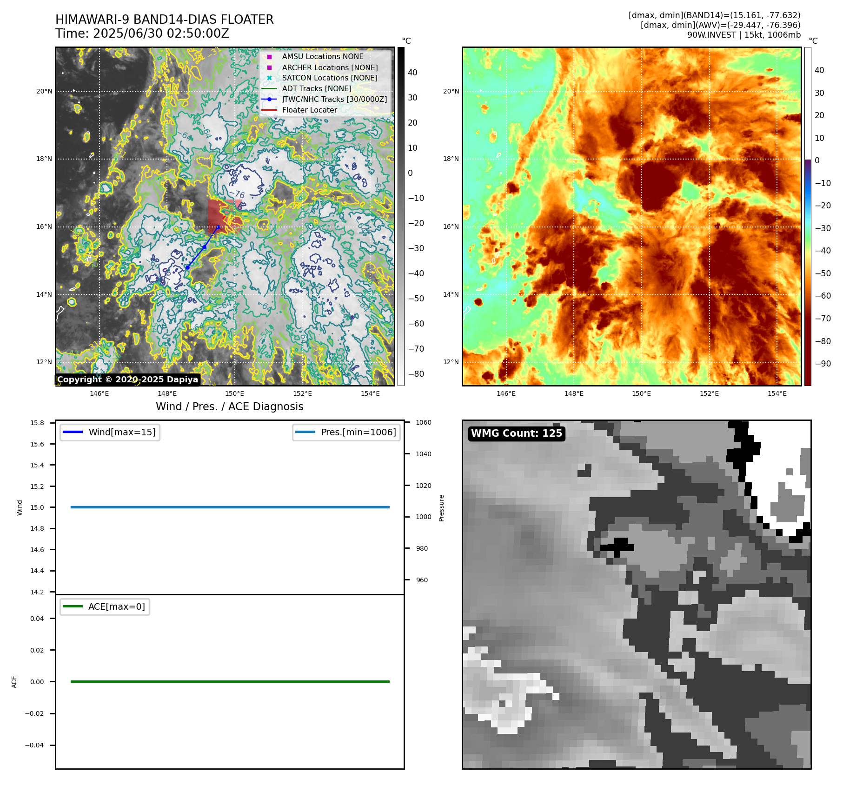The width and height of the screenshot is (843, 786).
Task: Click the ARCHER Locations magenta square marker
Action: (x=269, y=67)
